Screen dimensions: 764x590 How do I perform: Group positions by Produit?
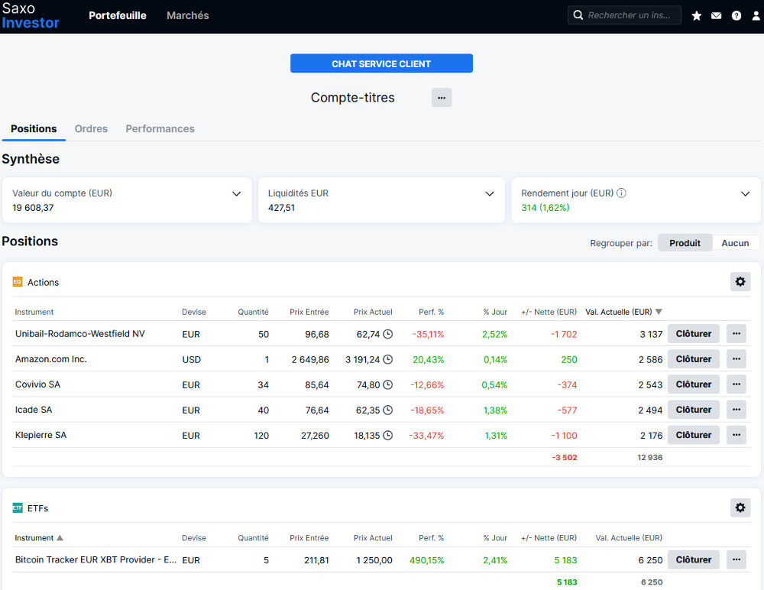685,243
